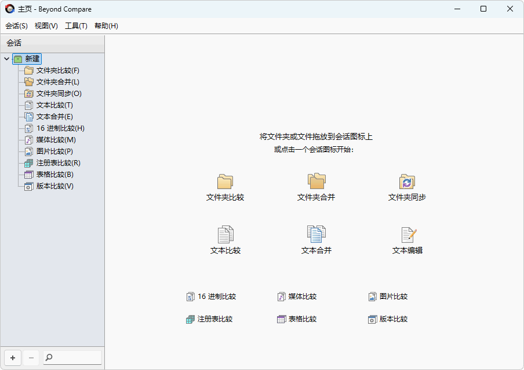Open the 视图(V) menu

pos(46,26)
